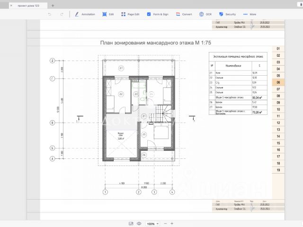Viewport: 303px width, 227px height.
Task: Open the Page Edit tools
Action: tap(130, 14)
